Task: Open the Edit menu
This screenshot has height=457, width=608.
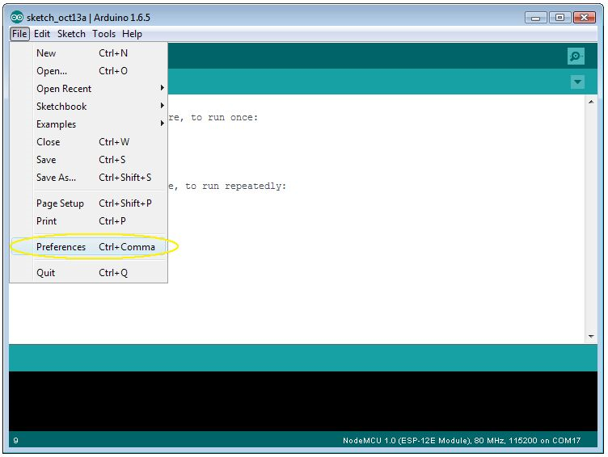Action: coord(42,34)
